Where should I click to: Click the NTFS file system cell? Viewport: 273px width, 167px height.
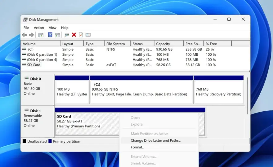pyautogui.click(x=110, y=49)
